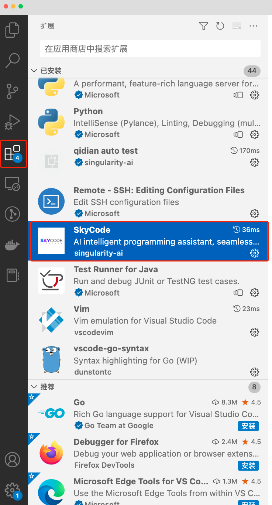The width and height of the screenshot is (272, 505).
Task: Install the Go extension
Action: (x=248, y=426)
